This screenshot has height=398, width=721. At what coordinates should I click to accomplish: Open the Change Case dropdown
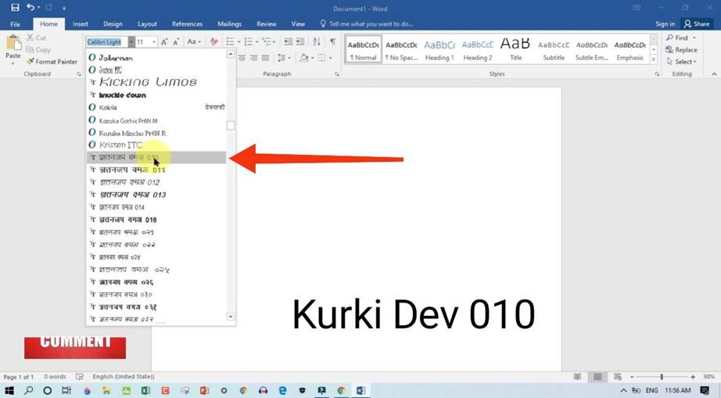point(194,41)
